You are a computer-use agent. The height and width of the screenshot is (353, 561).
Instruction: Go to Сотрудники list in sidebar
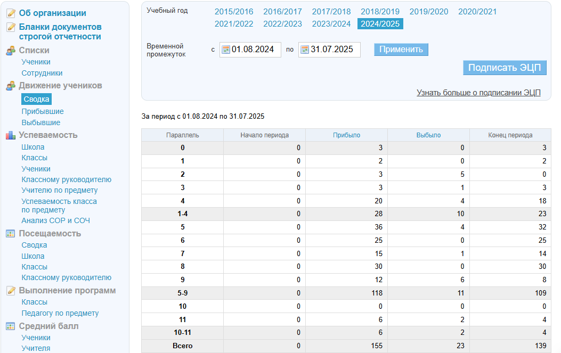click(42, 73)
